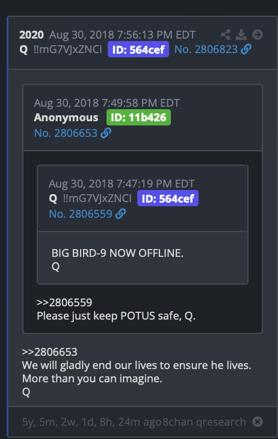278x439 pixels.
Task: Click chain link icon beside No. 2806559
Action: tap(121, 214)
